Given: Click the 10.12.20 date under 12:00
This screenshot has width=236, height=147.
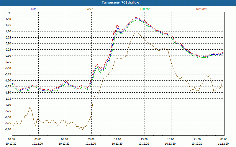Looking at the screenshot, I should (117, 143).
